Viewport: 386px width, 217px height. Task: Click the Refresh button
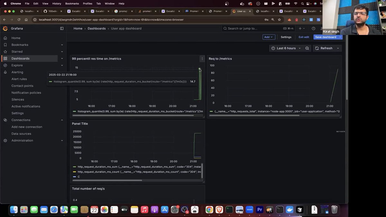(x=324, y=48)
